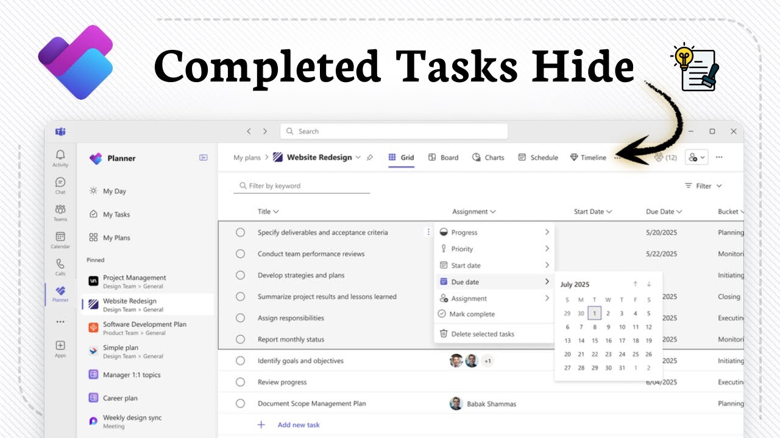Choose Delete selected tasks

pyautogui.click(x=494, y=333)
